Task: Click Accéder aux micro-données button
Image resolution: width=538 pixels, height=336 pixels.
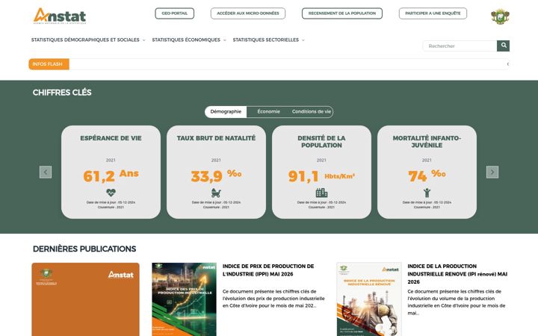Action: click(248, 13)
